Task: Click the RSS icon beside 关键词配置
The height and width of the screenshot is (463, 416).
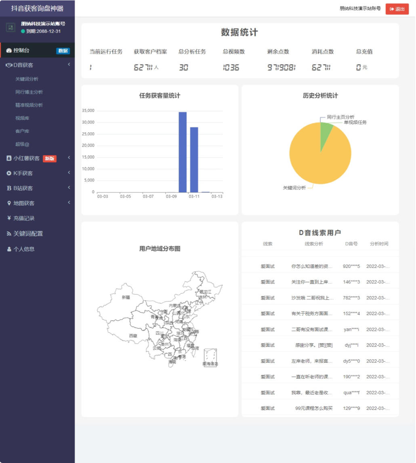Action: (x=9, y=234)
